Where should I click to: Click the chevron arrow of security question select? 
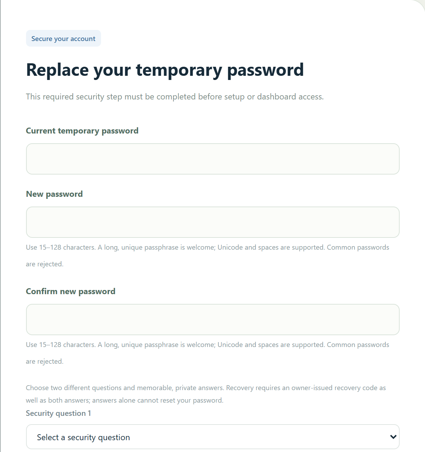pos(393,437)
